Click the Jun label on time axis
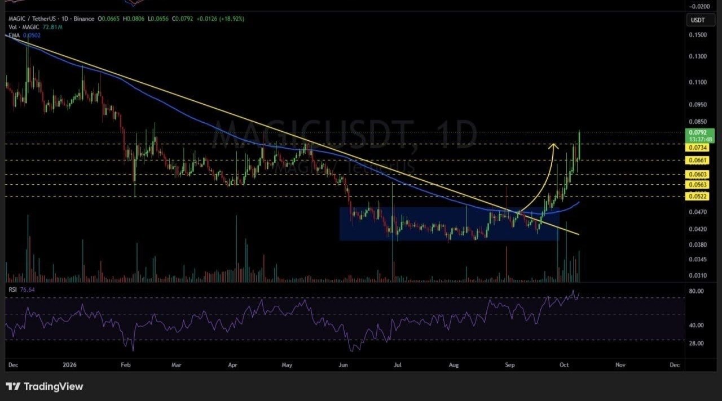This screenshot has width=722, height=401. [x=343, y=365]
